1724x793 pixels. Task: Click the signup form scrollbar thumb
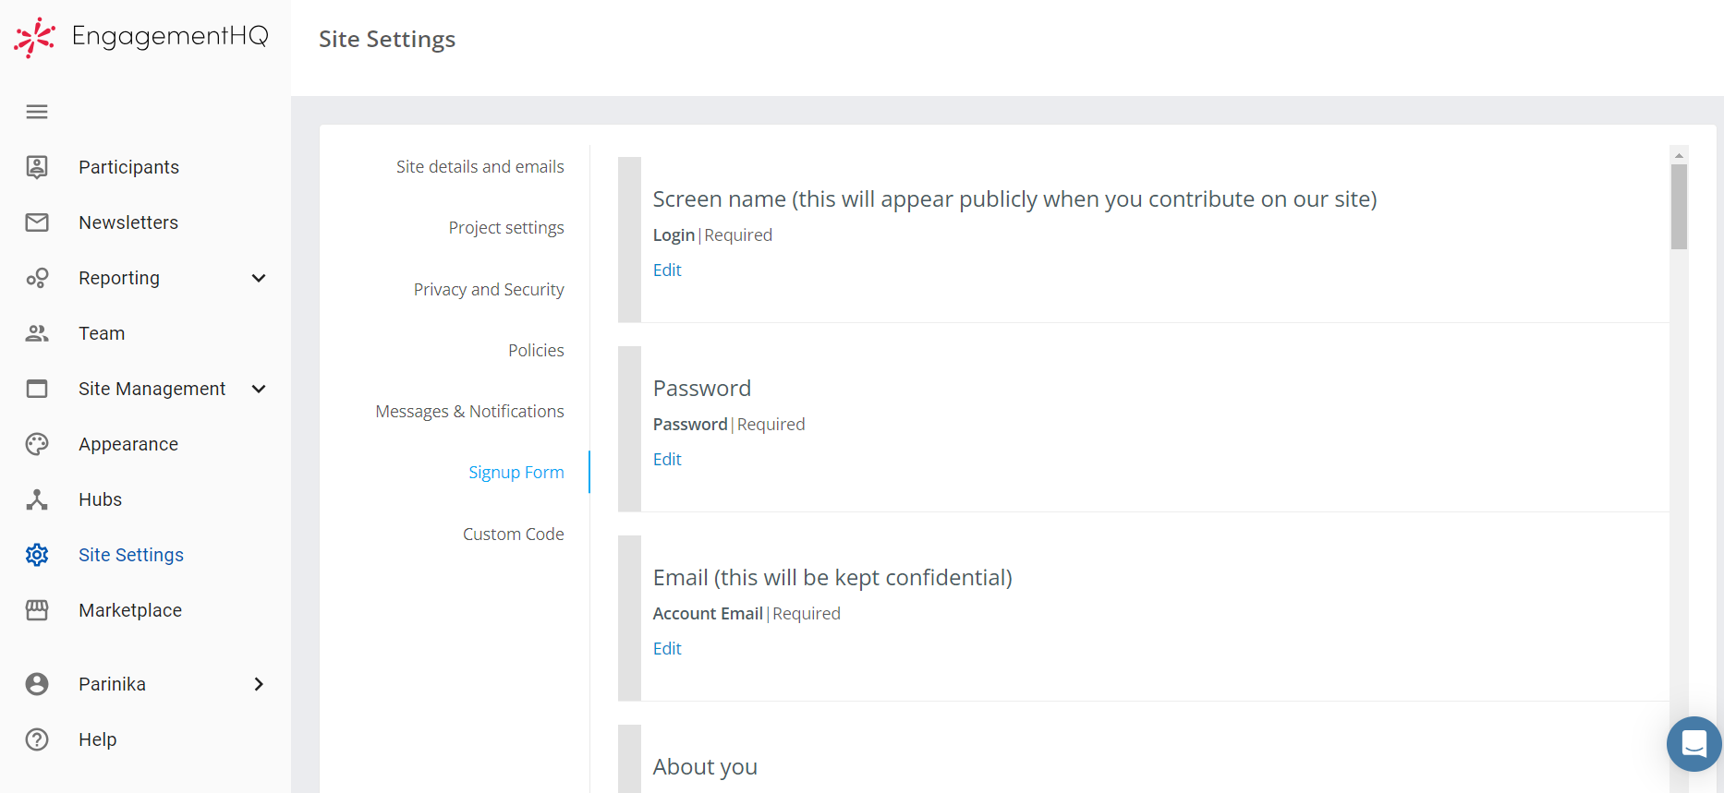pyautogui.click(x=1679, y=207)
